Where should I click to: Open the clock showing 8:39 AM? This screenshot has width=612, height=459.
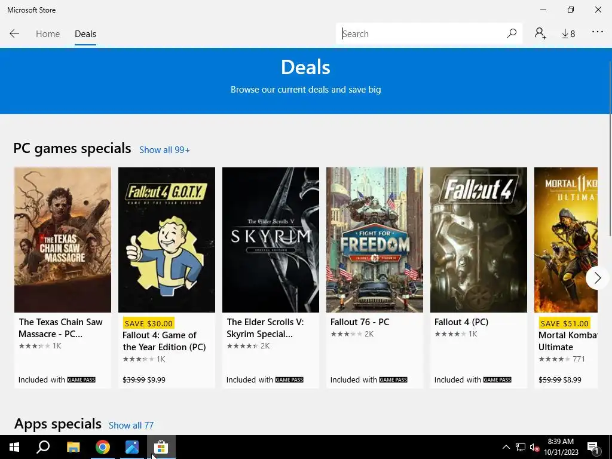click(x=561, y=447)
